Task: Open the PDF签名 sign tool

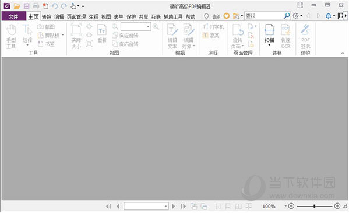Action: tap(306, 36)
